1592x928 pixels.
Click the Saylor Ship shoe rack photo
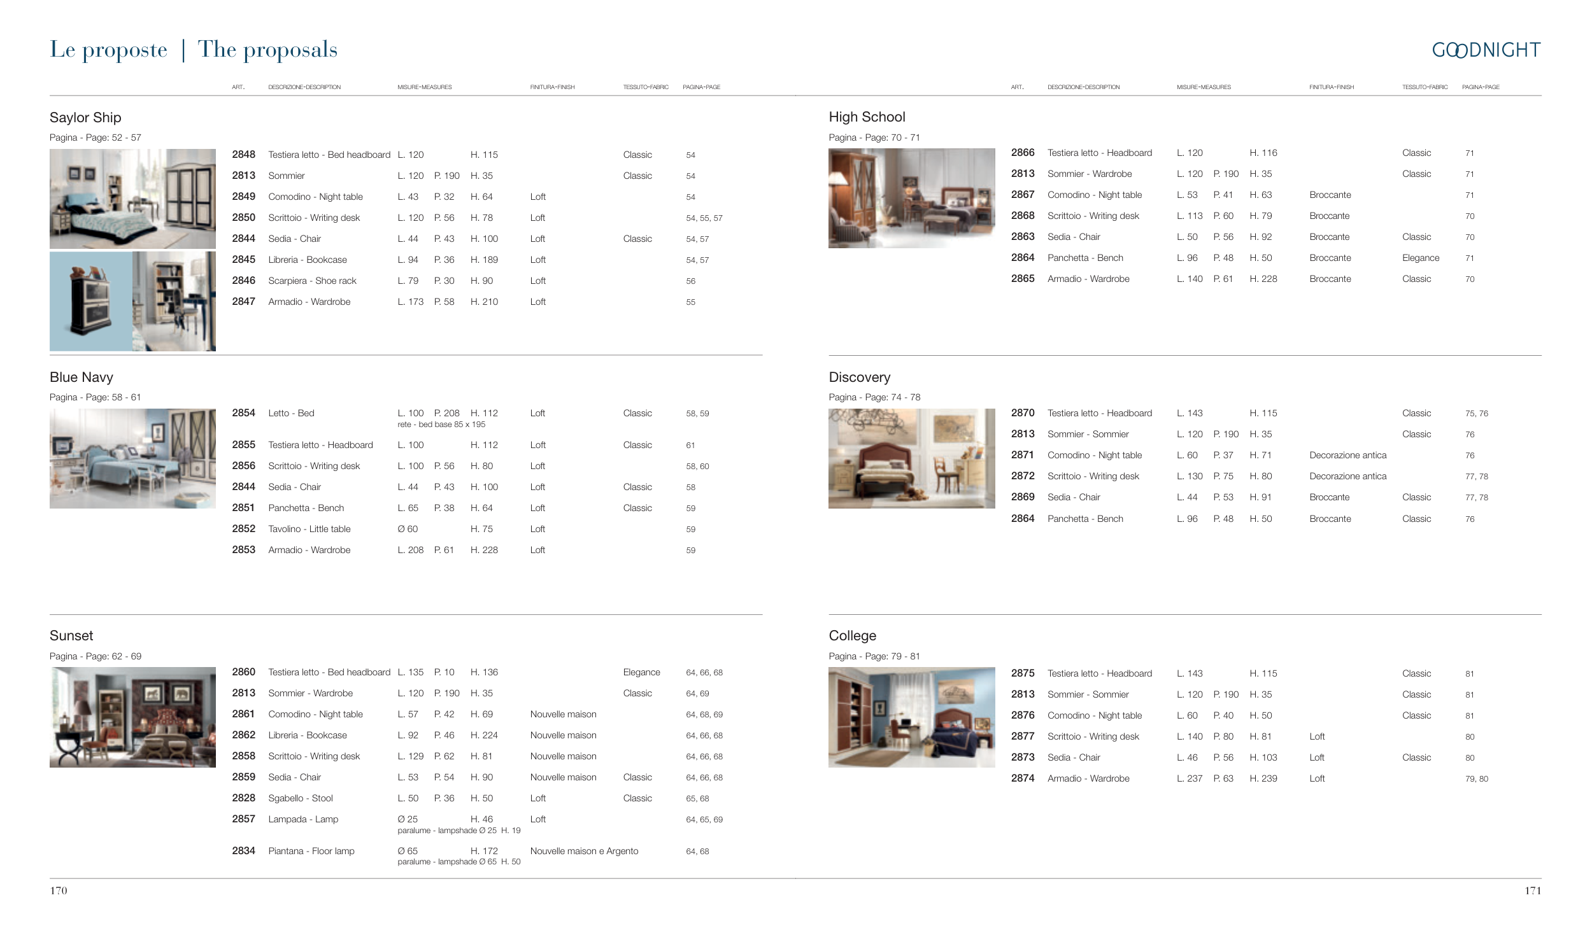[x=90, y=301]
